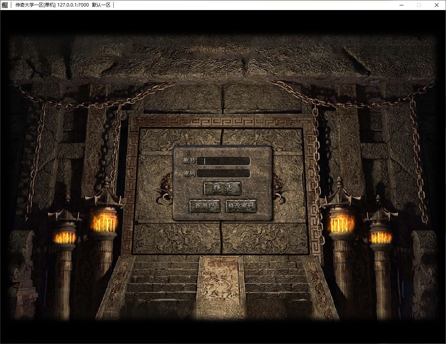Click the 账号 account input field
This screenshot has width=446, height=344.
pyautogui.click(x=223, y=161)
